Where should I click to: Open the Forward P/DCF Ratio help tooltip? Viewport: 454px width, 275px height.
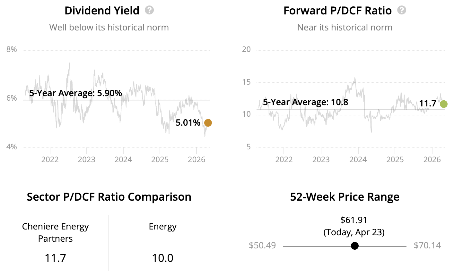pos(402,10)
